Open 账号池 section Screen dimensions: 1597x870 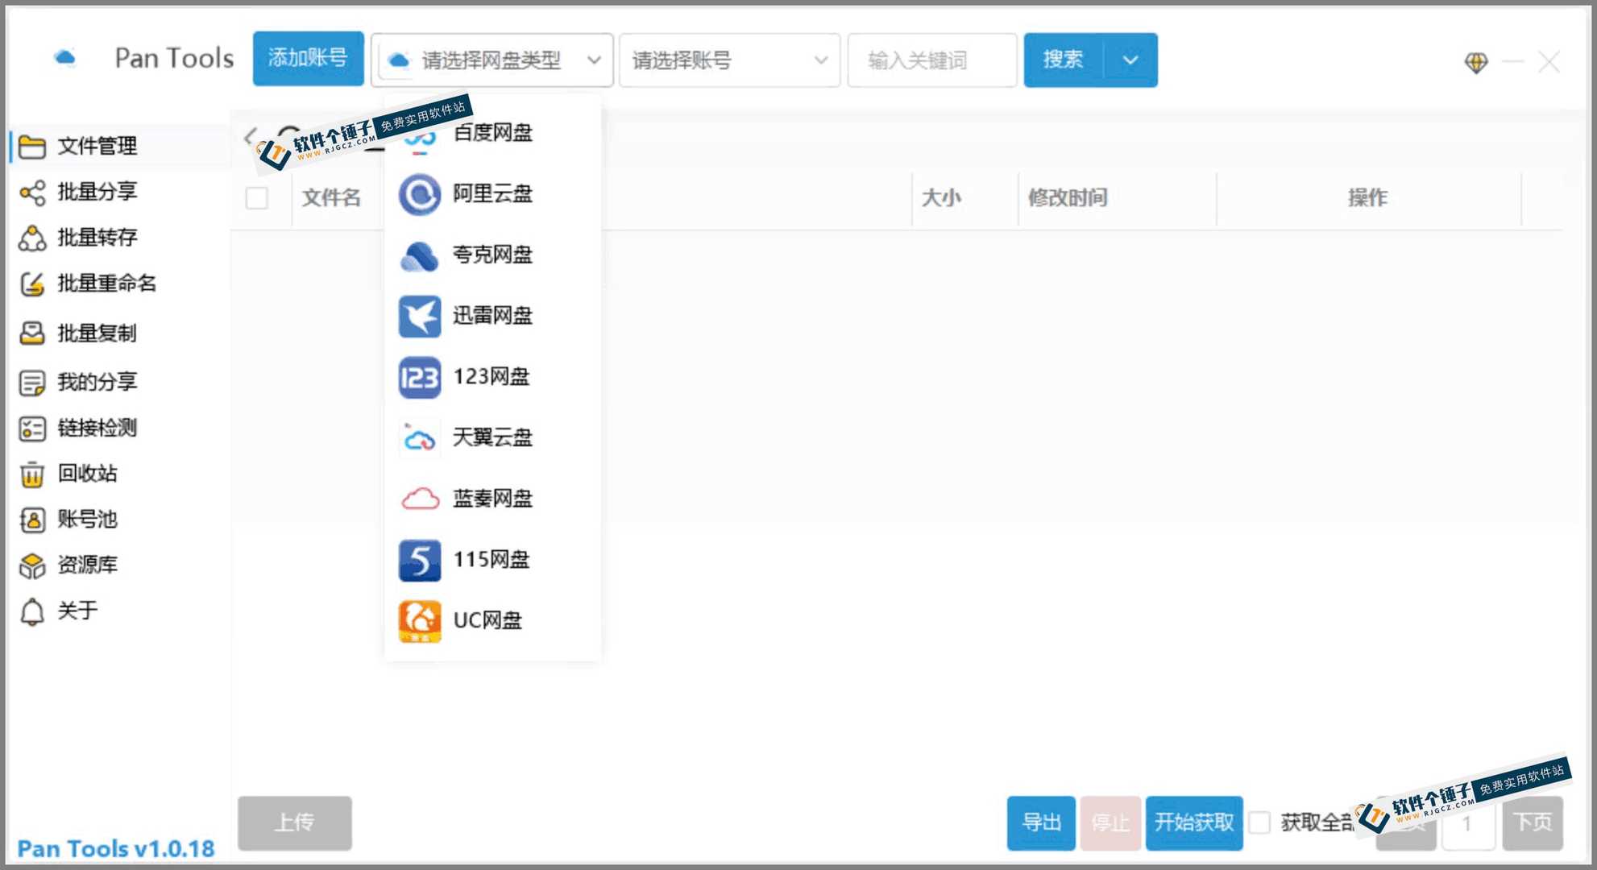click(x=121, y=520)
